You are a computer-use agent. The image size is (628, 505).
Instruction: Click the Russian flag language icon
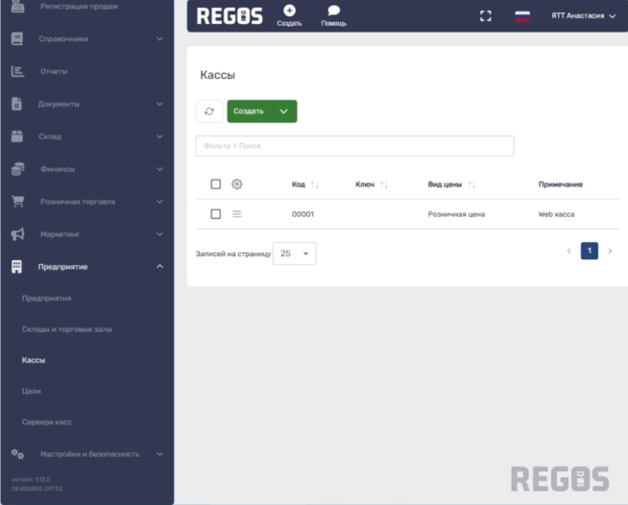click(x=523, y=16)
